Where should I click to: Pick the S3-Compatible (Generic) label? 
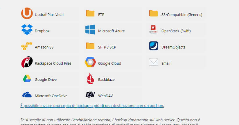(x=182, y=14)
